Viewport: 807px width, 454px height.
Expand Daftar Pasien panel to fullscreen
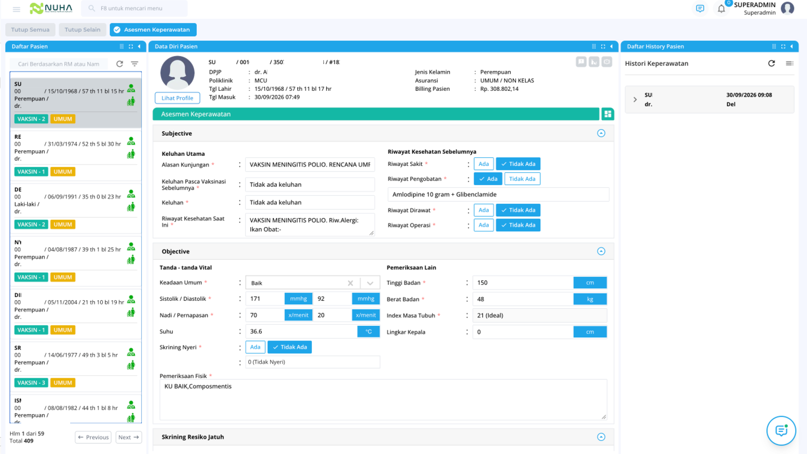(x=131, y=46)
